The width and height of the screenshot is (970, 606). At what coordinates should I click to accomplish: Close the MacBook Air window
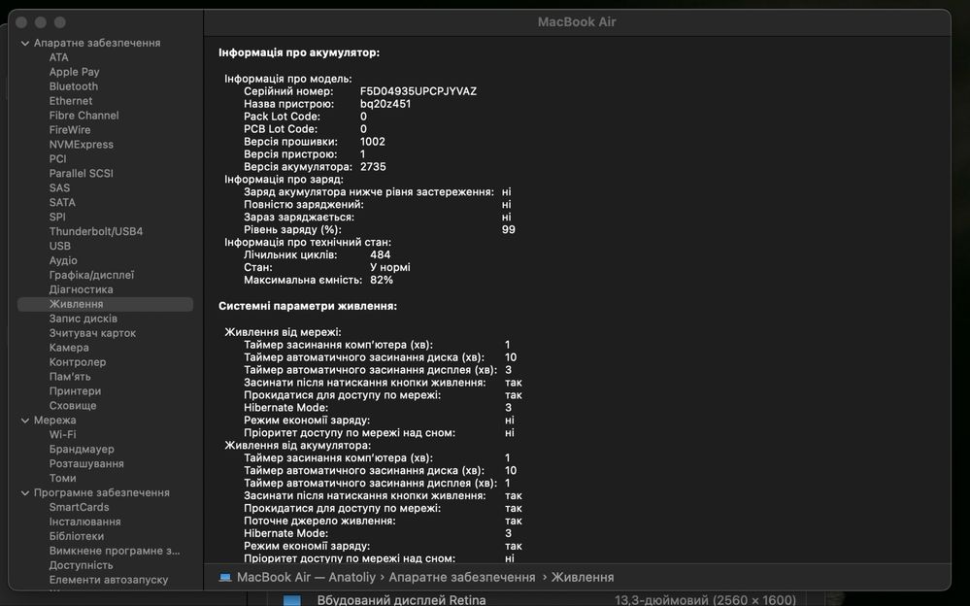click(x=21, y=22)
